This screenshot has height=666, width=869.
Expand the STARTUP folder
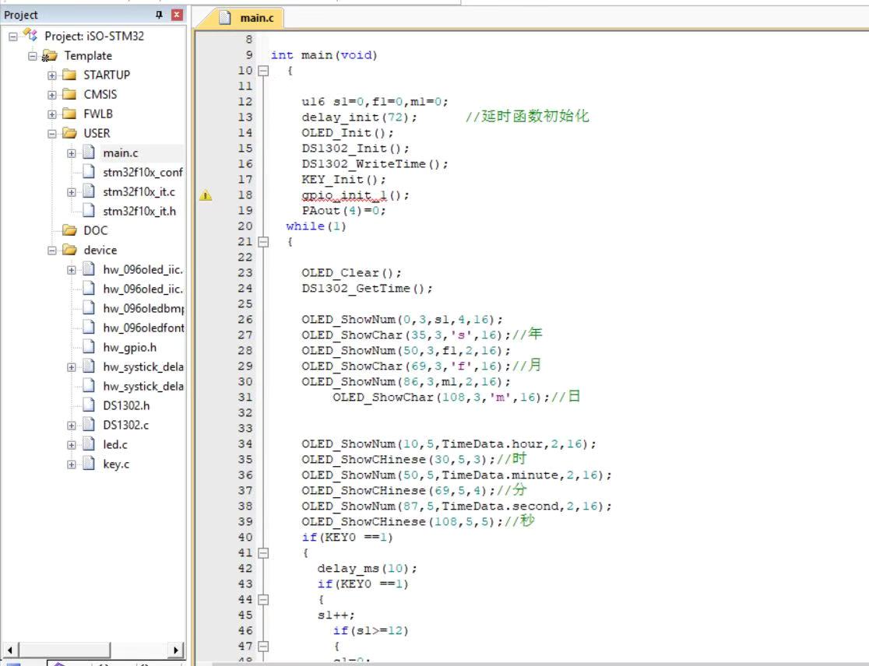[x=52, y=75]
